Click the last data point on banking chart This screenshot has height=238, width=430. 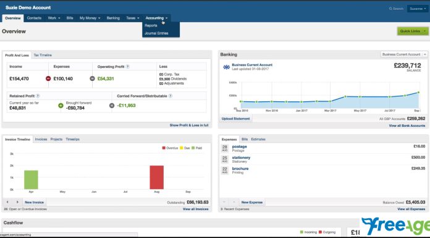pyautogui.click(x=418, y=93)
